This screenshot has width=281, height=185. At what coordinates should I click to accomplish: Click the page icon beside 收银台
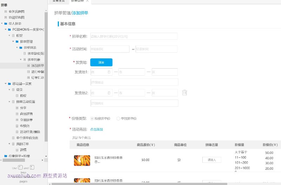coord(17,126)
